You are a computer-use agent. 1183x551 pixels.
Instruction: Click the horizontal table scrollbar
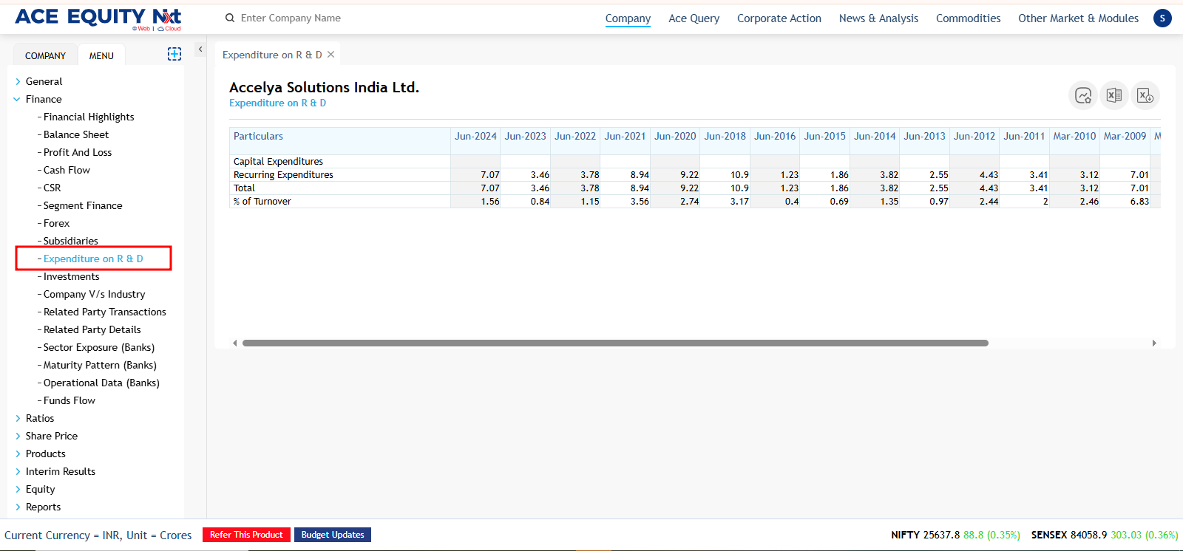tap(615, 343)
